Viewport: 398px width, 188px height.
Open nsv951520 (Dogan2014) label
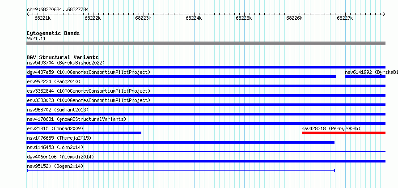(55, 166)
